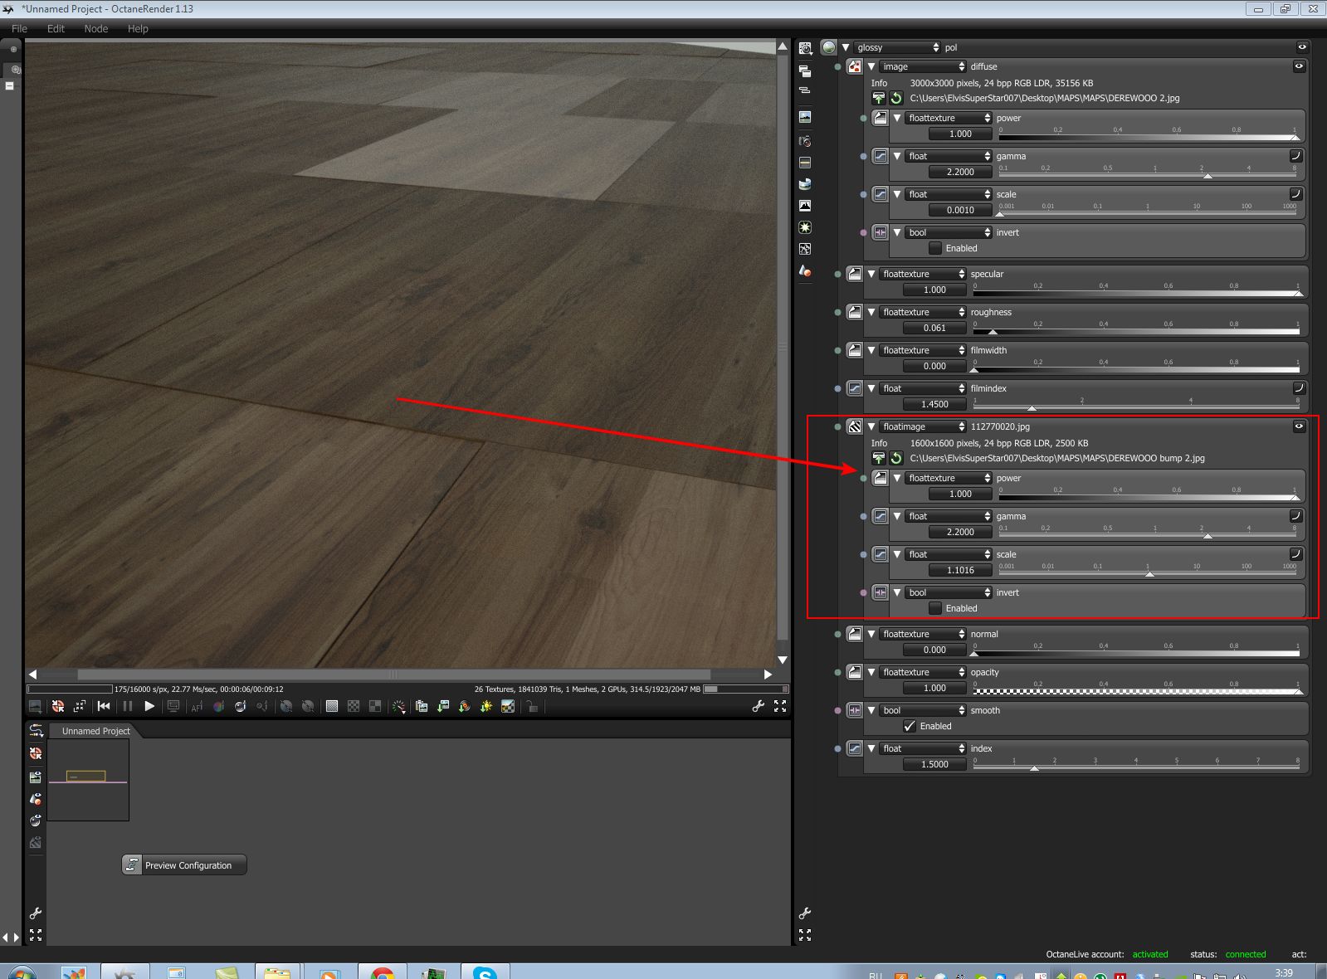Open the Help menu
Image resolution: width=1327 pixels, height=979 pixels.
(x=138, y=28)
